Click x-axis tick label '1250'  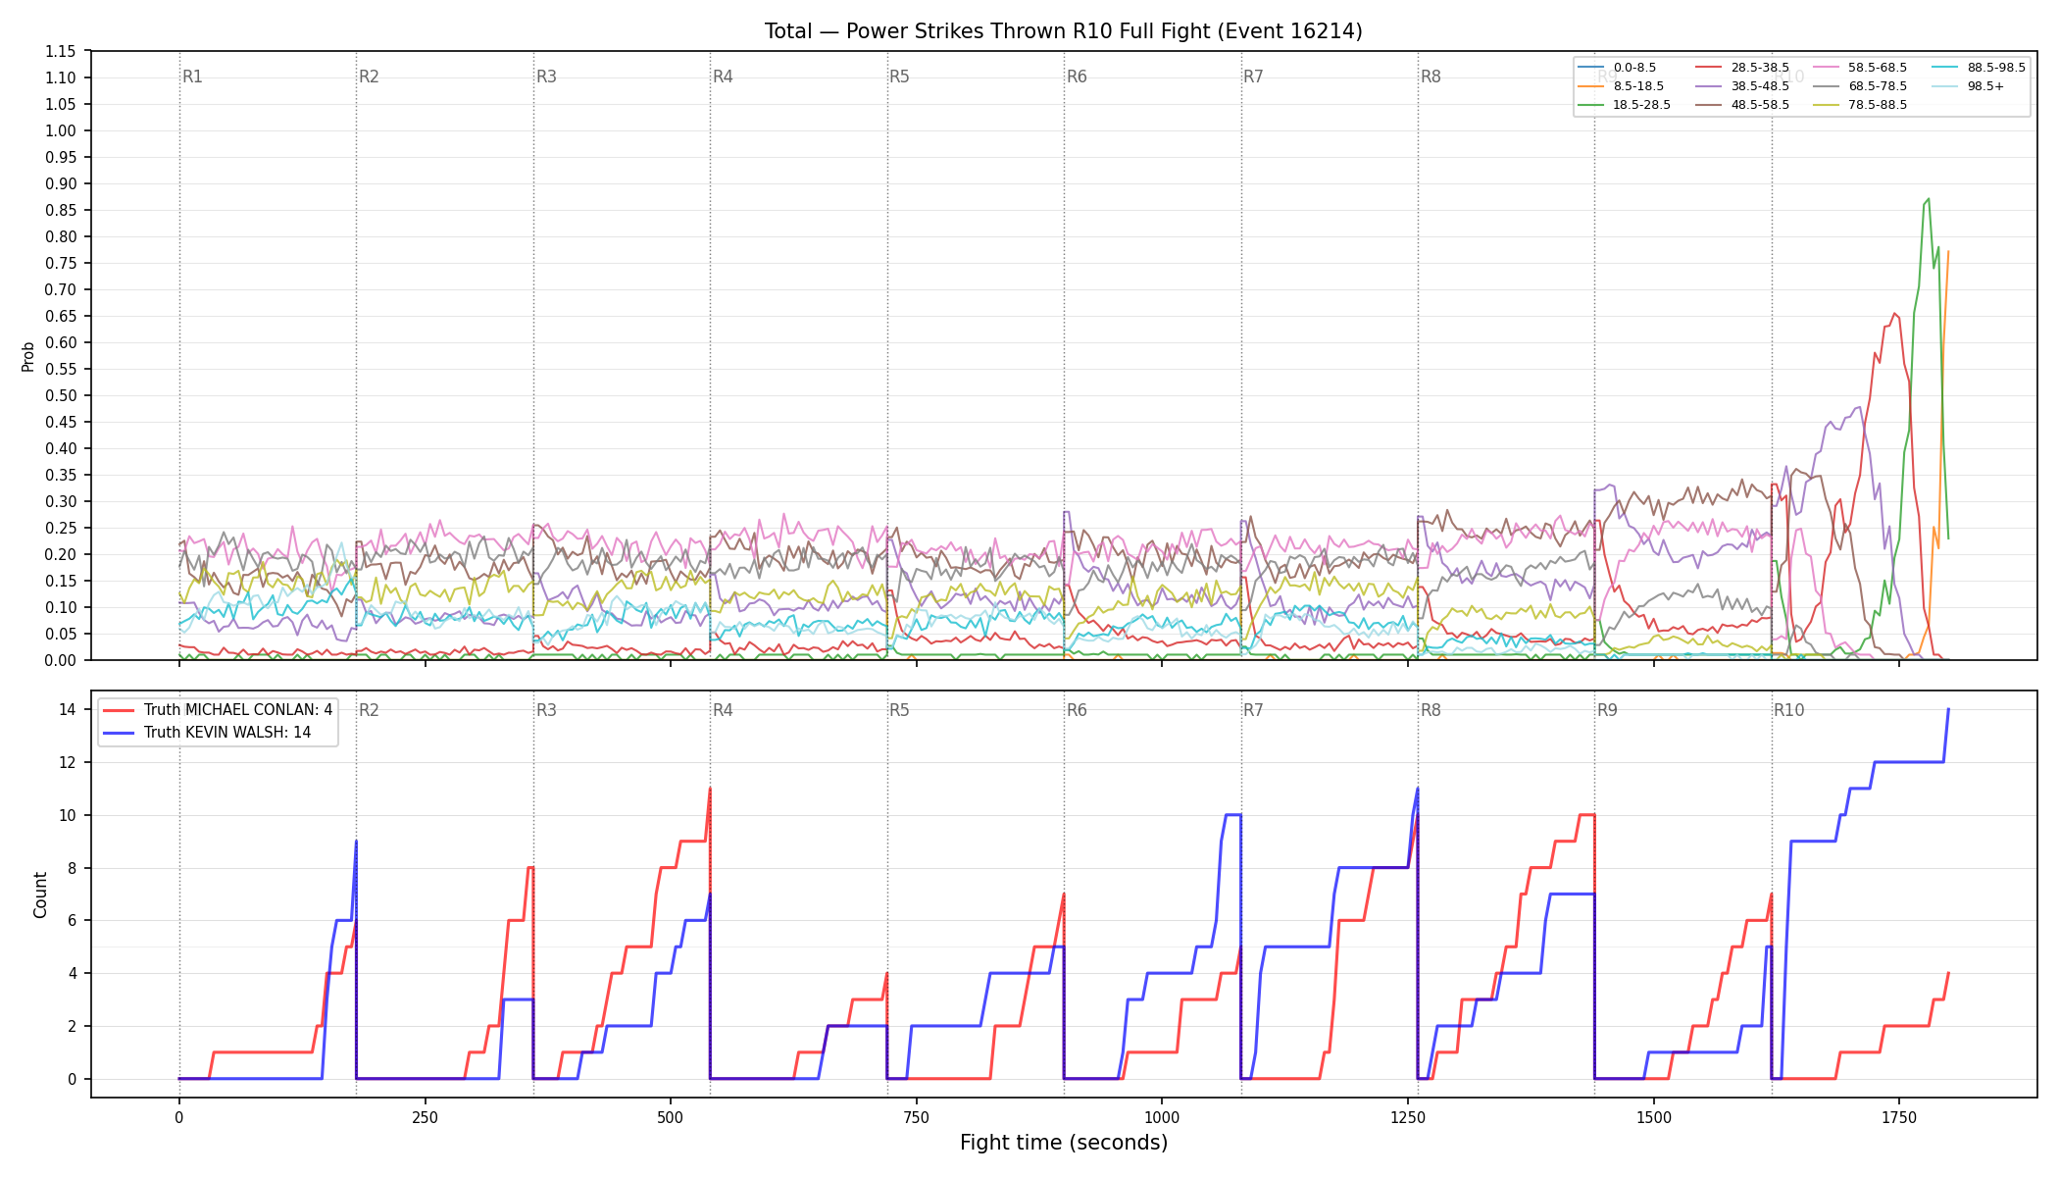(x=1407, y=1117)
